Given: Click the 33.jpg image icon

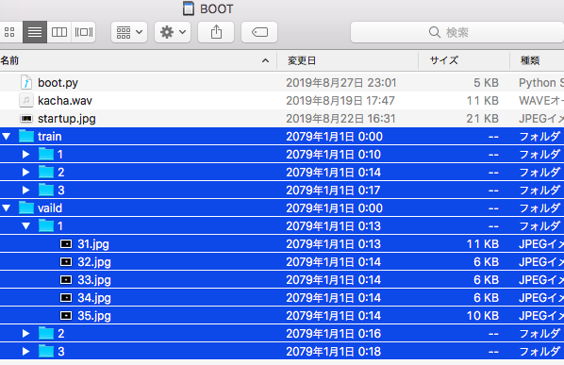Looking at the screenshot, I should tap(66, 280).
